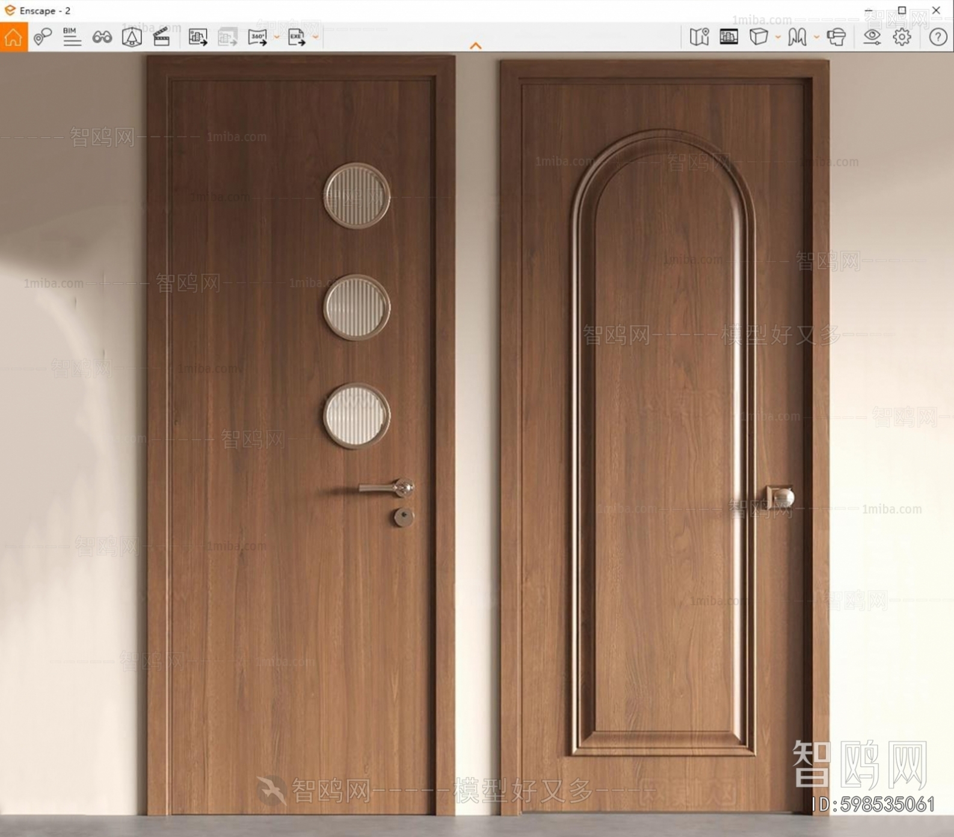Toggle the BIM Info mode
Viewport: 954px width, 837px height.
(72, 37)
